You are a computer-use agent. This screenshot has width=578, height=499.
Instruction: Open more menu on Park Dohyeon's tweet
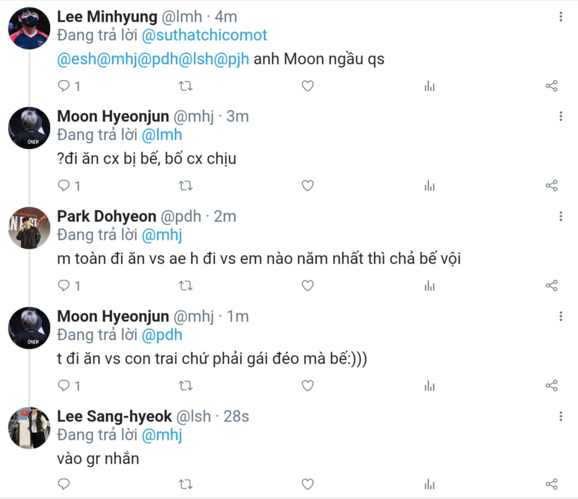pyautogui.click(x=561, y=216)
